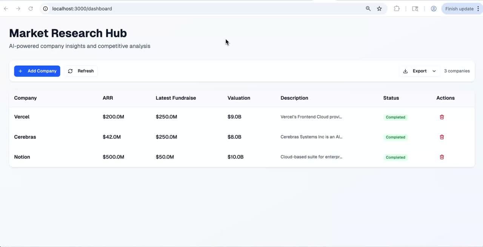Select the Vercel company name
The height and width of the screenshot is (247, 483).
(22, 117)
